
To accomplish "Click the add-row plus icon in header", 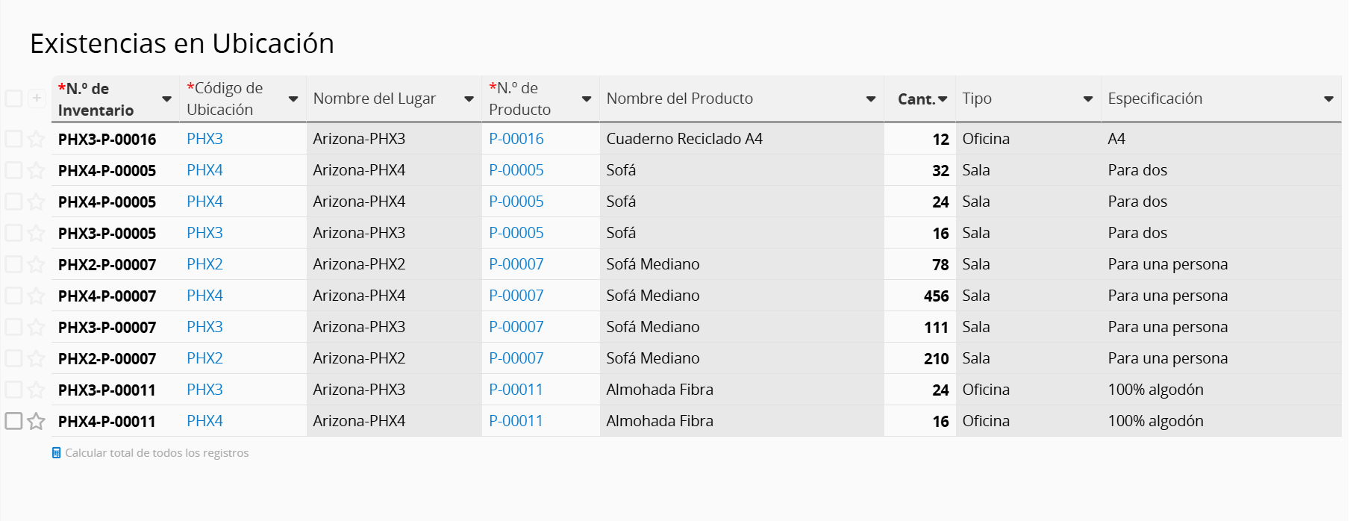I will point(37,99).
